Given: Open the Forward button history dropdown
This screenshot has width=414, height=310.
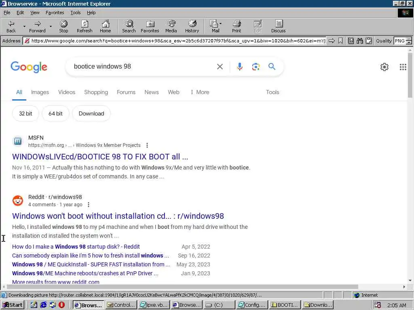Looking at the screenshot, I should click(x=51, y=26).
